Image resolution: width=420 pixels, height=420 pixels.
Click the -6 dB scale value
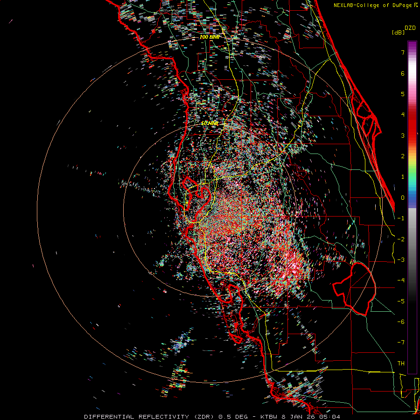coord(401,322)
